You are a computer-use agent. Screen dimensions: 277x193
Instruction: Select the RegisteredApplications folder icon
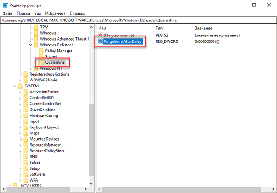coord(25,74)
